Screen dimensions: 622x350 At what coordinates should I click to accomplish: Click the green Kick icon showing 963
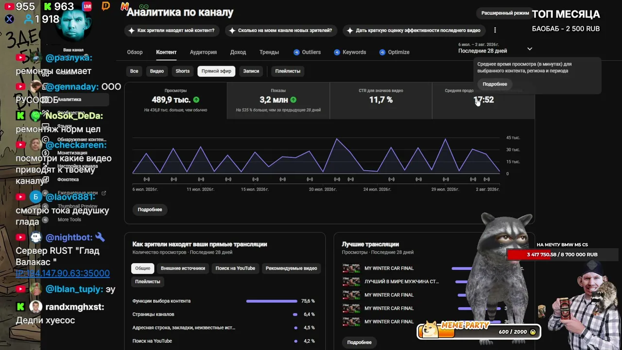(47, 7)
